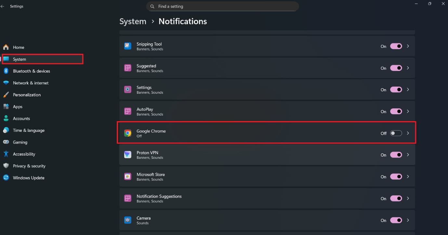Open Microsoft Store row chevron
The image size is (448, 235).
coord(408,176)
